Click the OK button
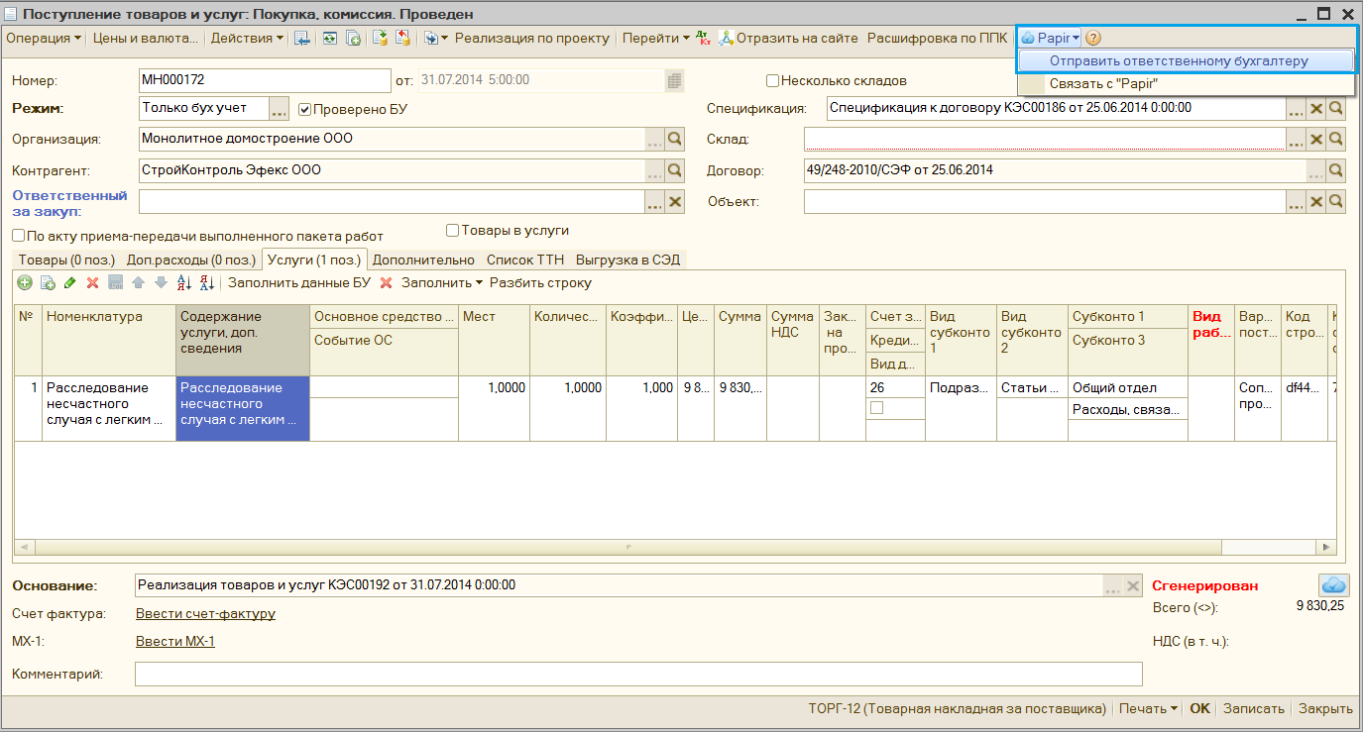This screenshot has height=732, width=1363. point(1199,709)
